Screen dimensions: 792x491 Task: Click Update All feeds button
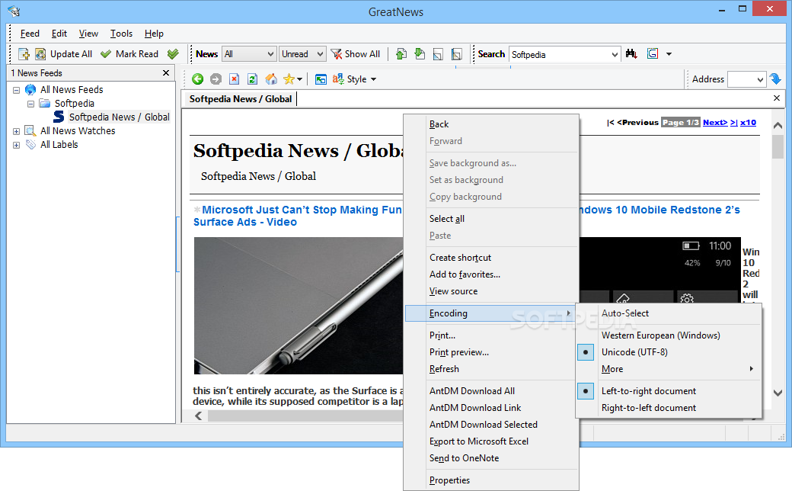click(64, 54)
